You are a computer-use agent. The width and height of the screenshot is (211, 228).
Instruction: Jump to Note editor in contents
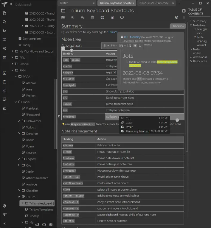pos(197,51)
